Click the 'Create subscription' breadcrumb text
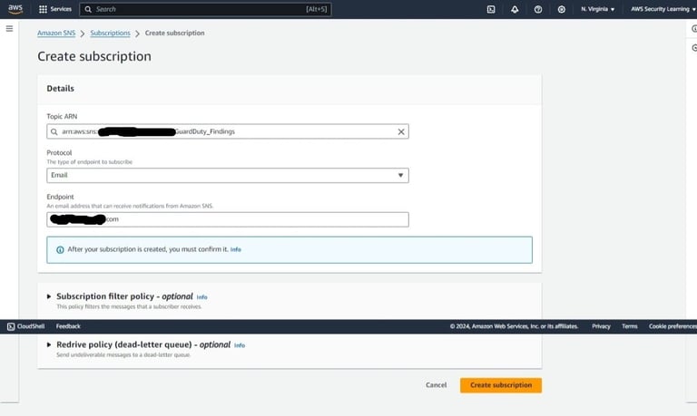This screenshot has height=416, width=697. pyautogui.click(x=174, y=33)
